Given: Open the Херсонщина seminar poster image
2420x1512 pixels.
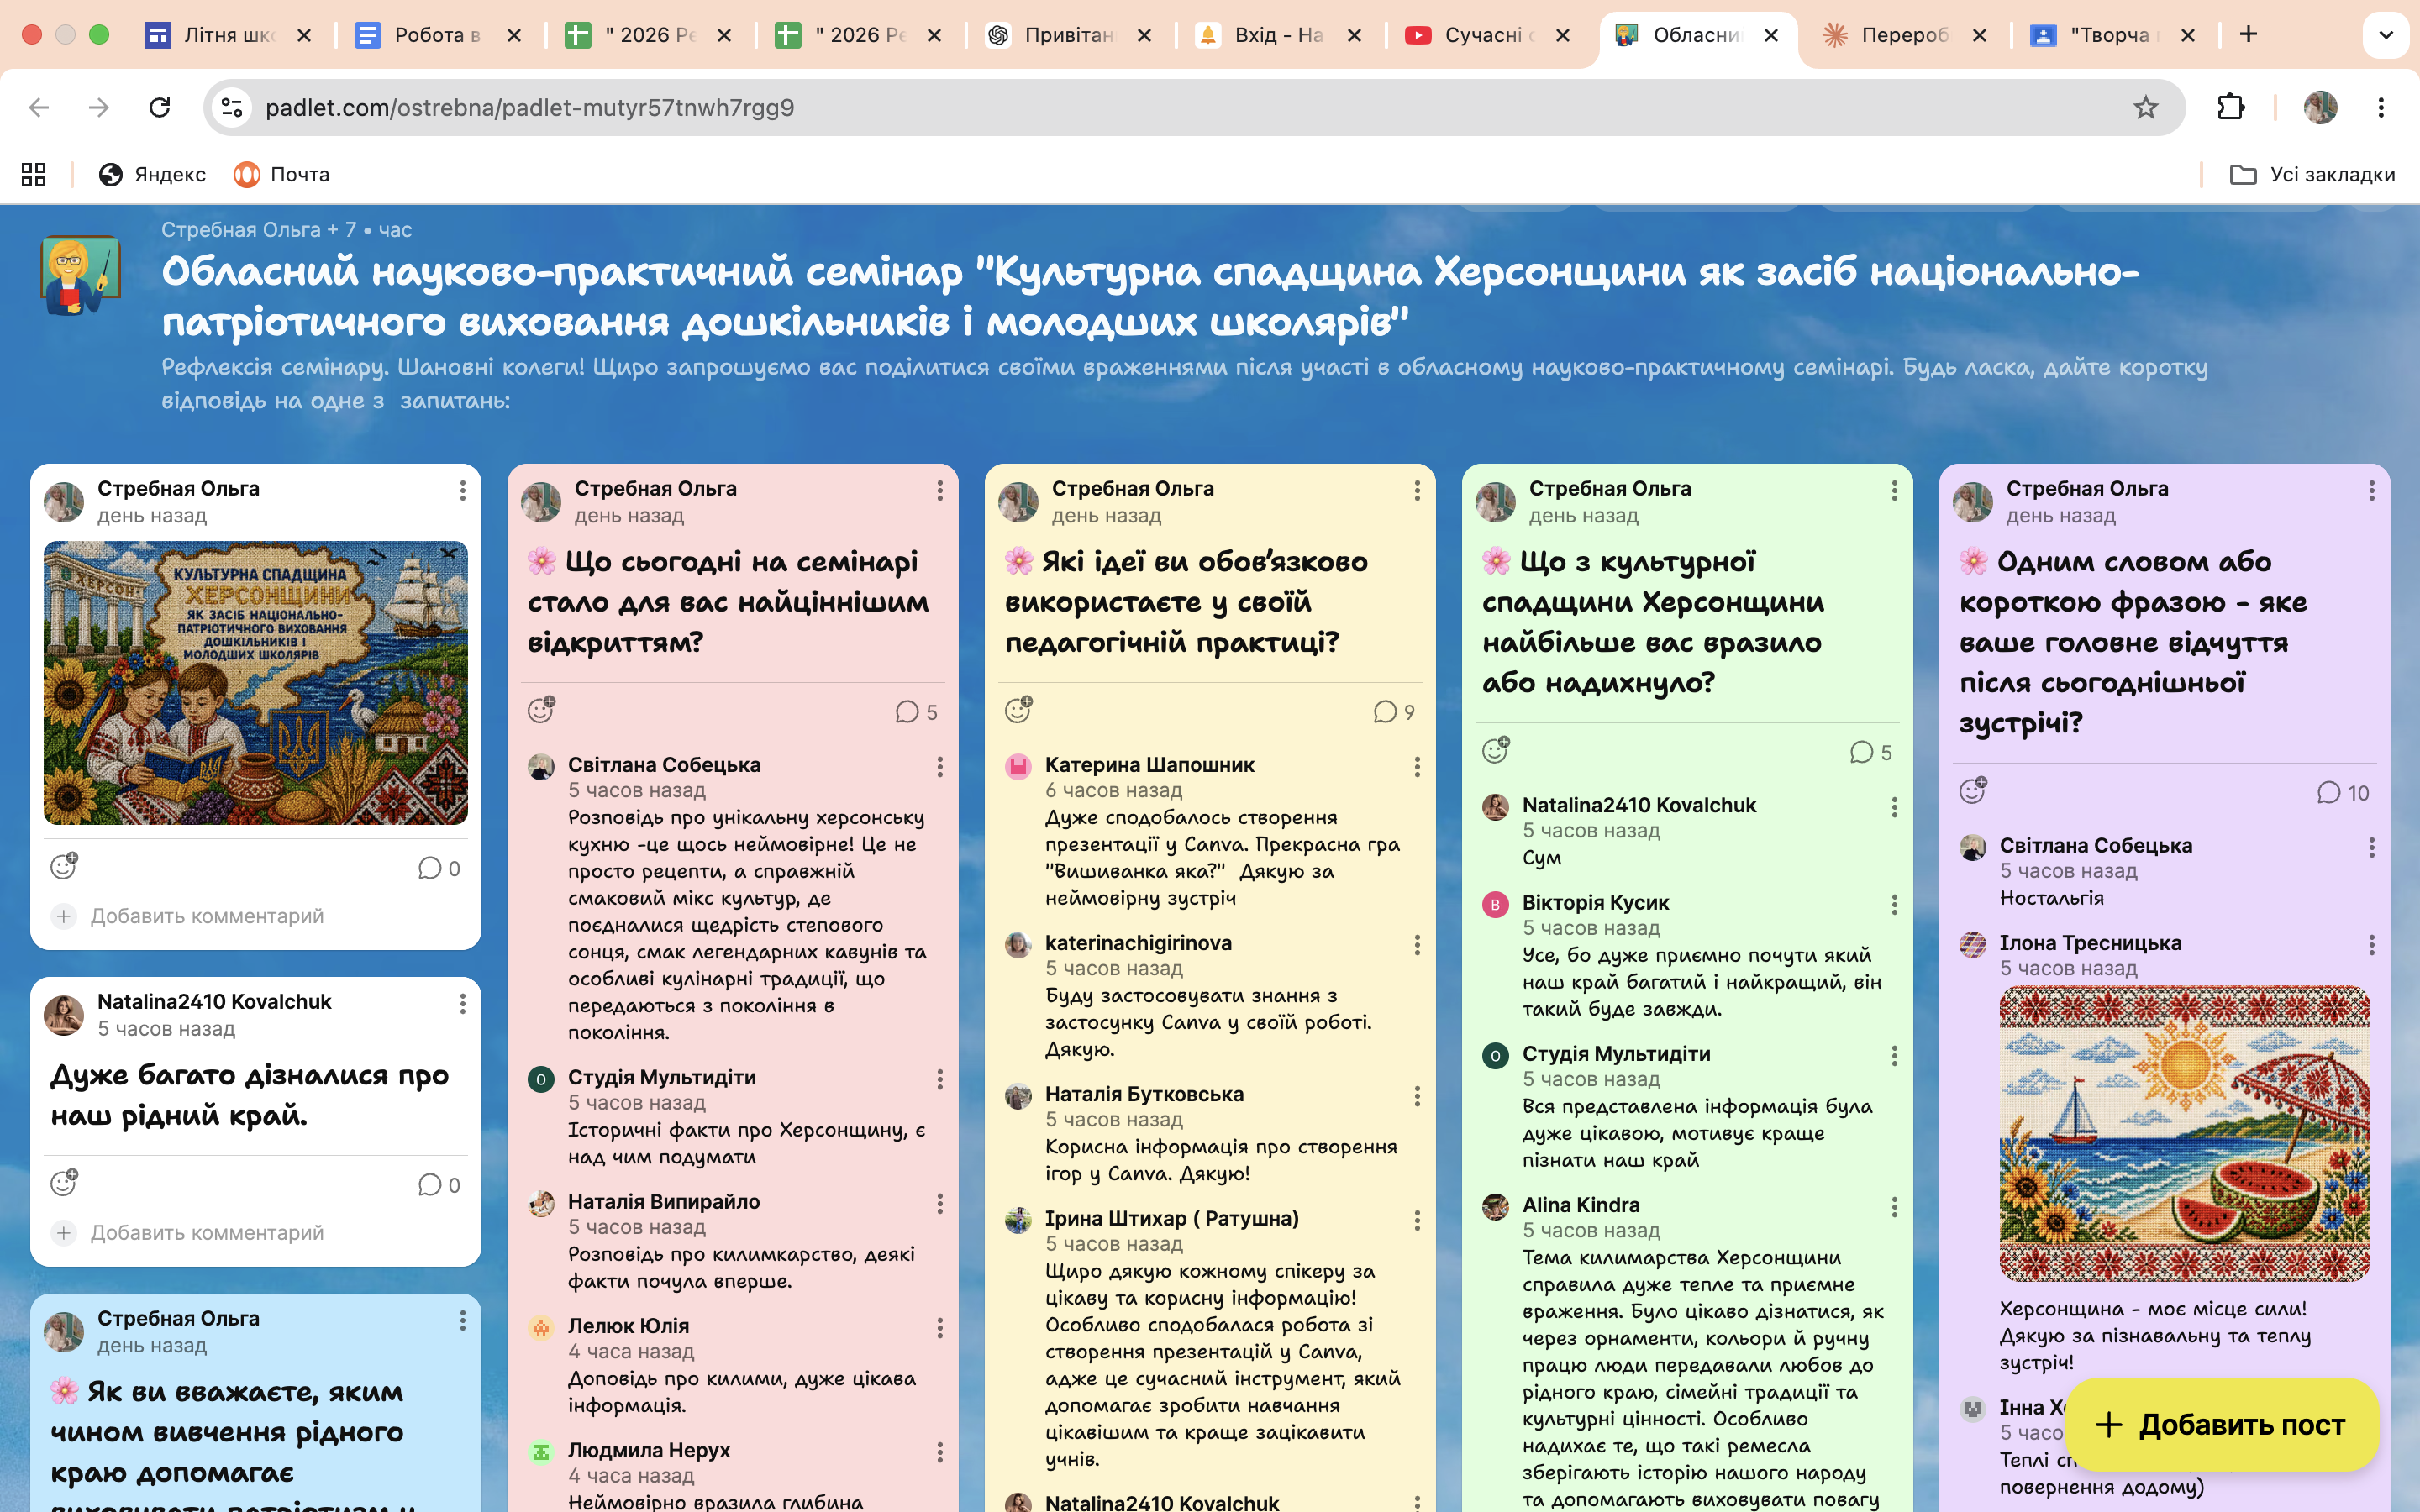Looking at the screenshot, I should (x=256, y=683).
